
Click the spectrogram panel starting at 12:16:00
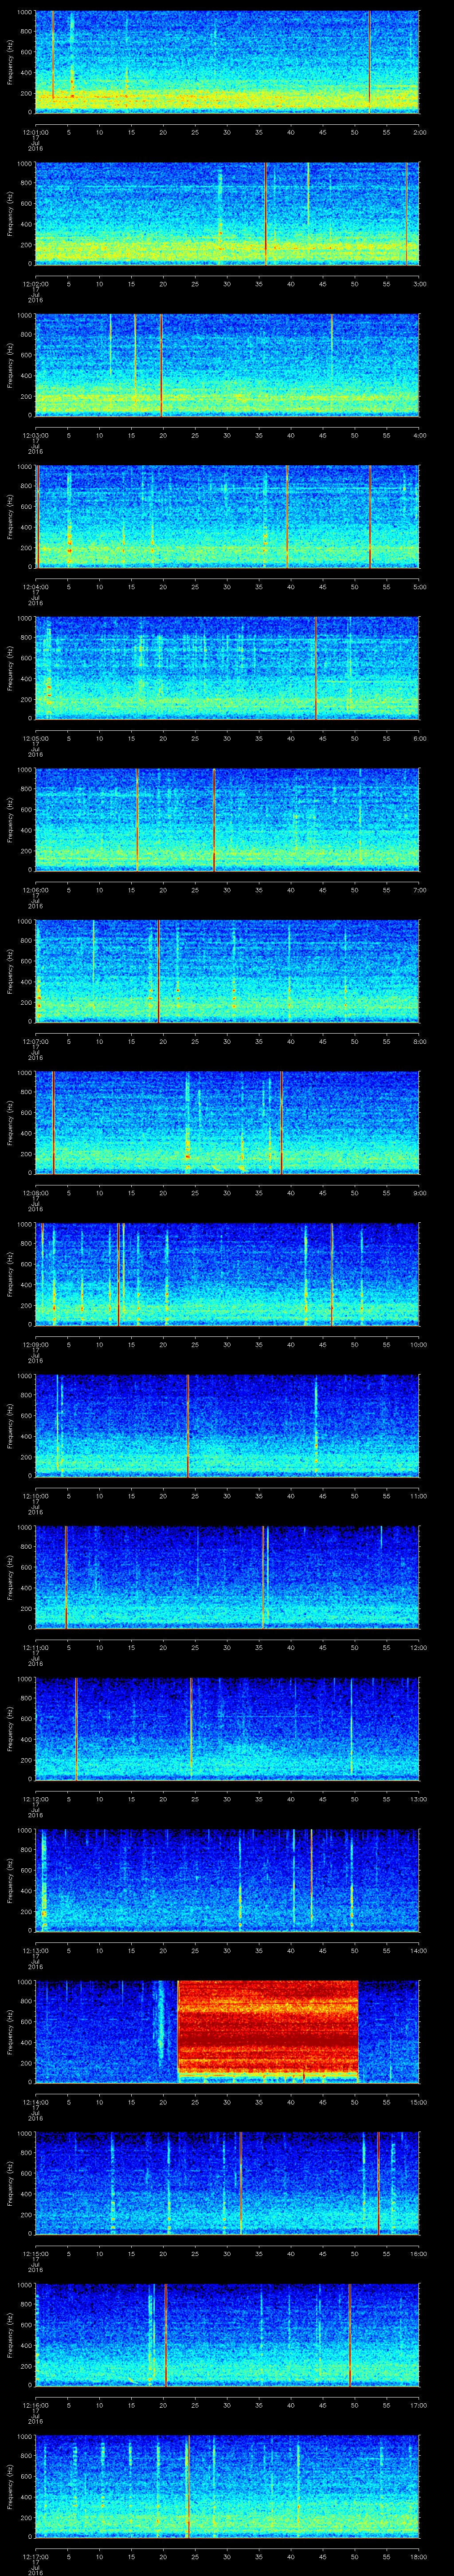coord(227,2334)
